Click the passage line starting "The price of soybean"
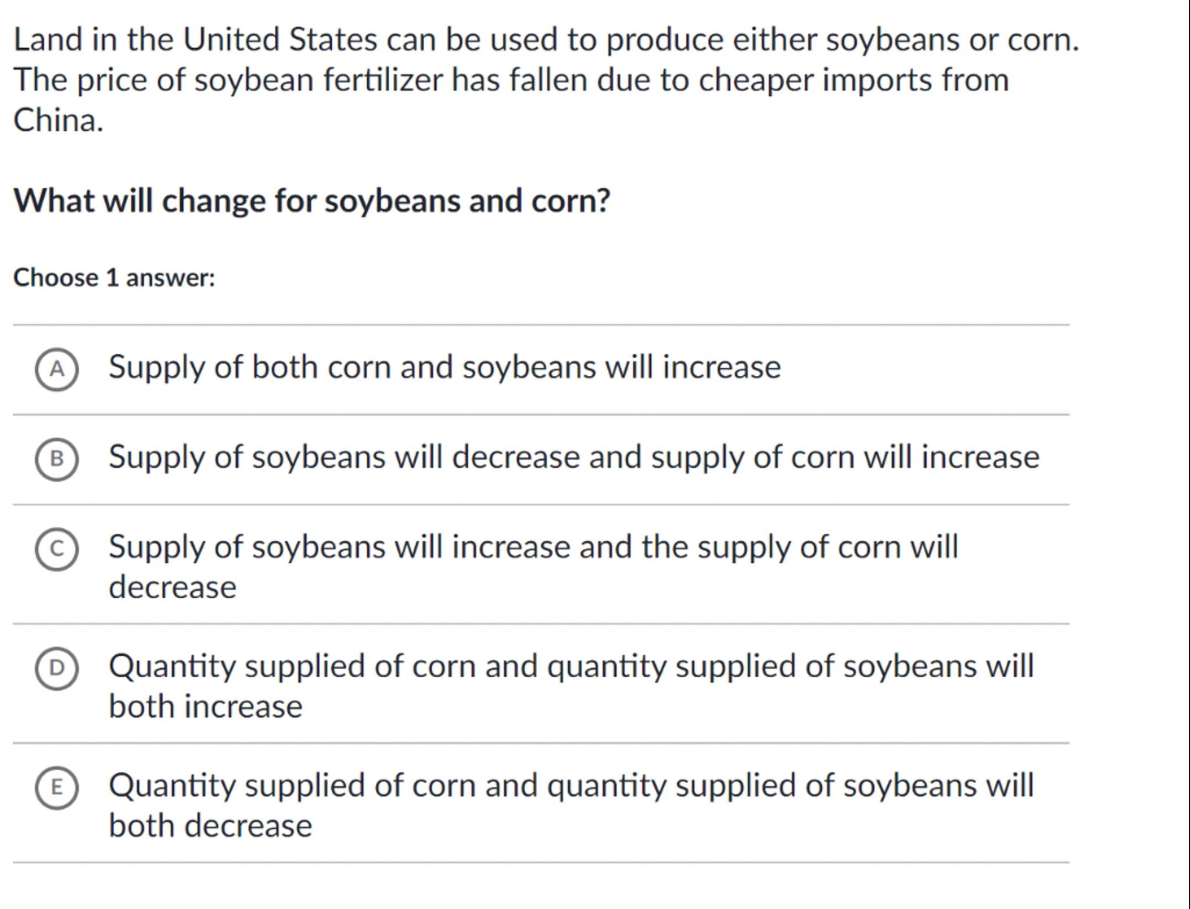 click(511, 80)
